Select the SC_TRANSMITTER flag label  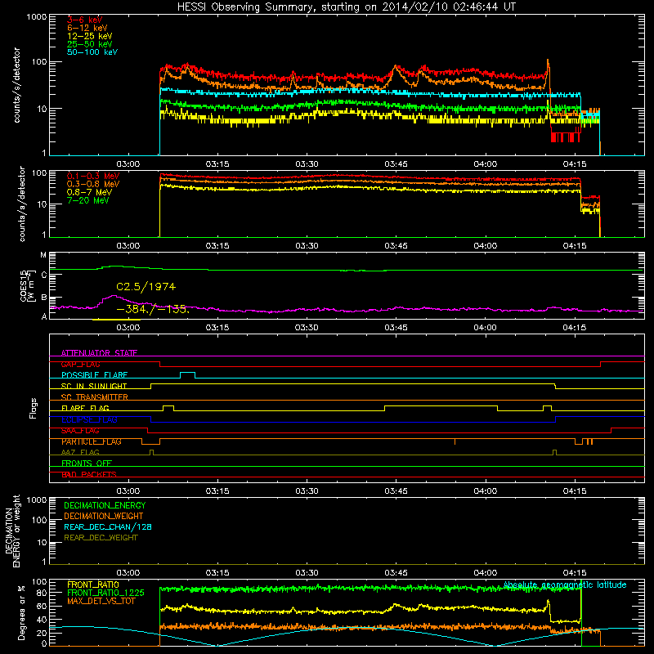tap(94, 397)
